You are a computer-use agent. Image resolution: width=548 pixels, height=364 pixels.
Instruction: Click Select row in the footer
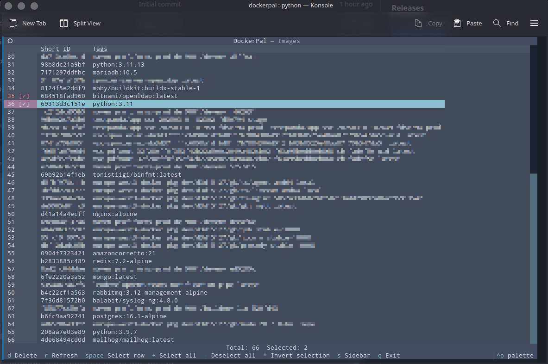[x=115, y=355]
